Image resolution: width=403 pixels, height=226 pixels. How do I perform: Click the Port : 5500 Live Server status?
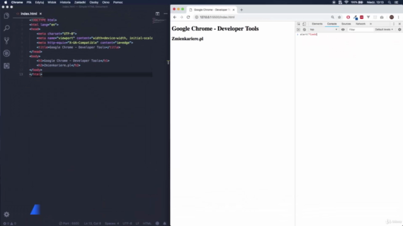tap(69, 223)
